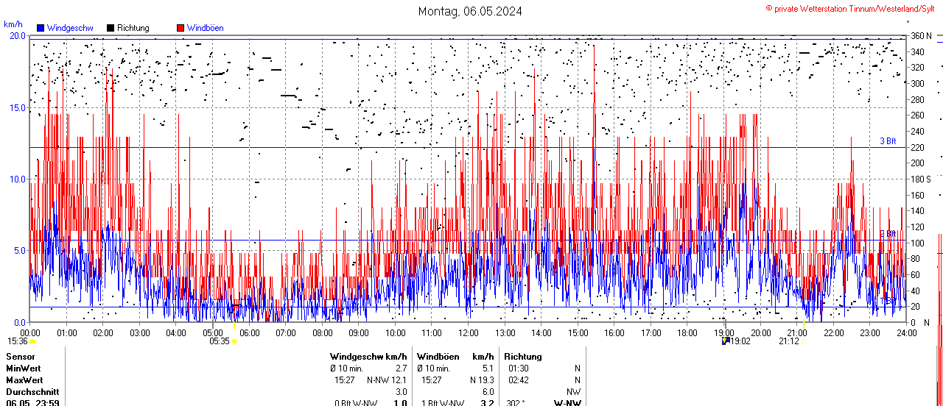
Task: Click the yellow marker beside 15:36
Action: click(32, 341)
